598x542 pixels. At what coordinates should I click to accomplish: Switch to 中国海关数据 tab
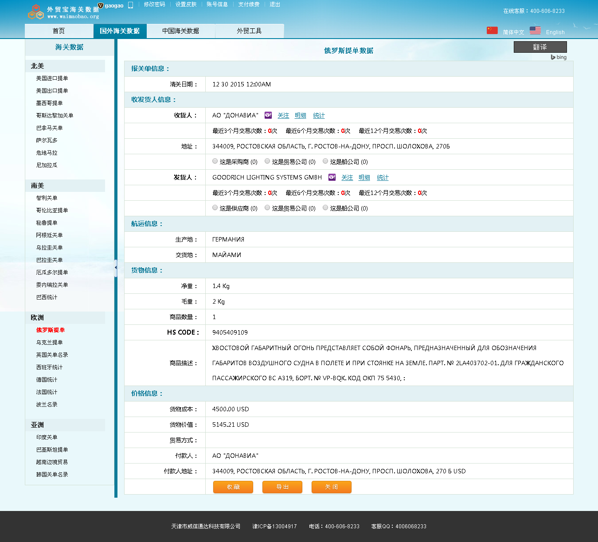pos(181,31)
